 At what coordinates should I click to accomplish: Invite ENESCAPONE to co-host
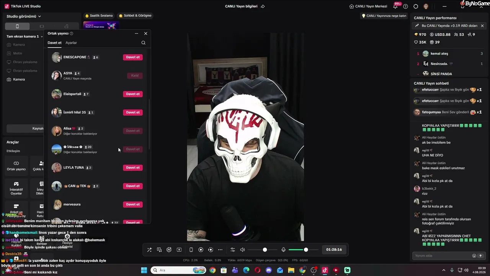133,57
